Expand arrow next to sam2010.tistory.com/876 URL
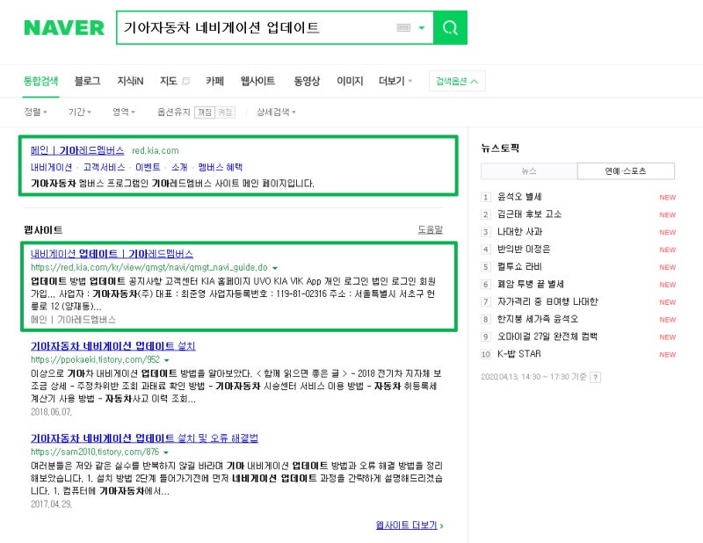The width and height of the screenshot is (703, 543). pos(166,452)
